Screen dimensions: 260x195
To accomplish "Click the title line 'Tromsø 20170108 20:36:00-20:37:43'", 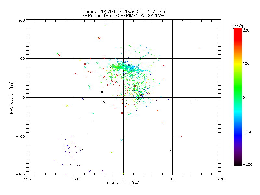I will 123,11.
